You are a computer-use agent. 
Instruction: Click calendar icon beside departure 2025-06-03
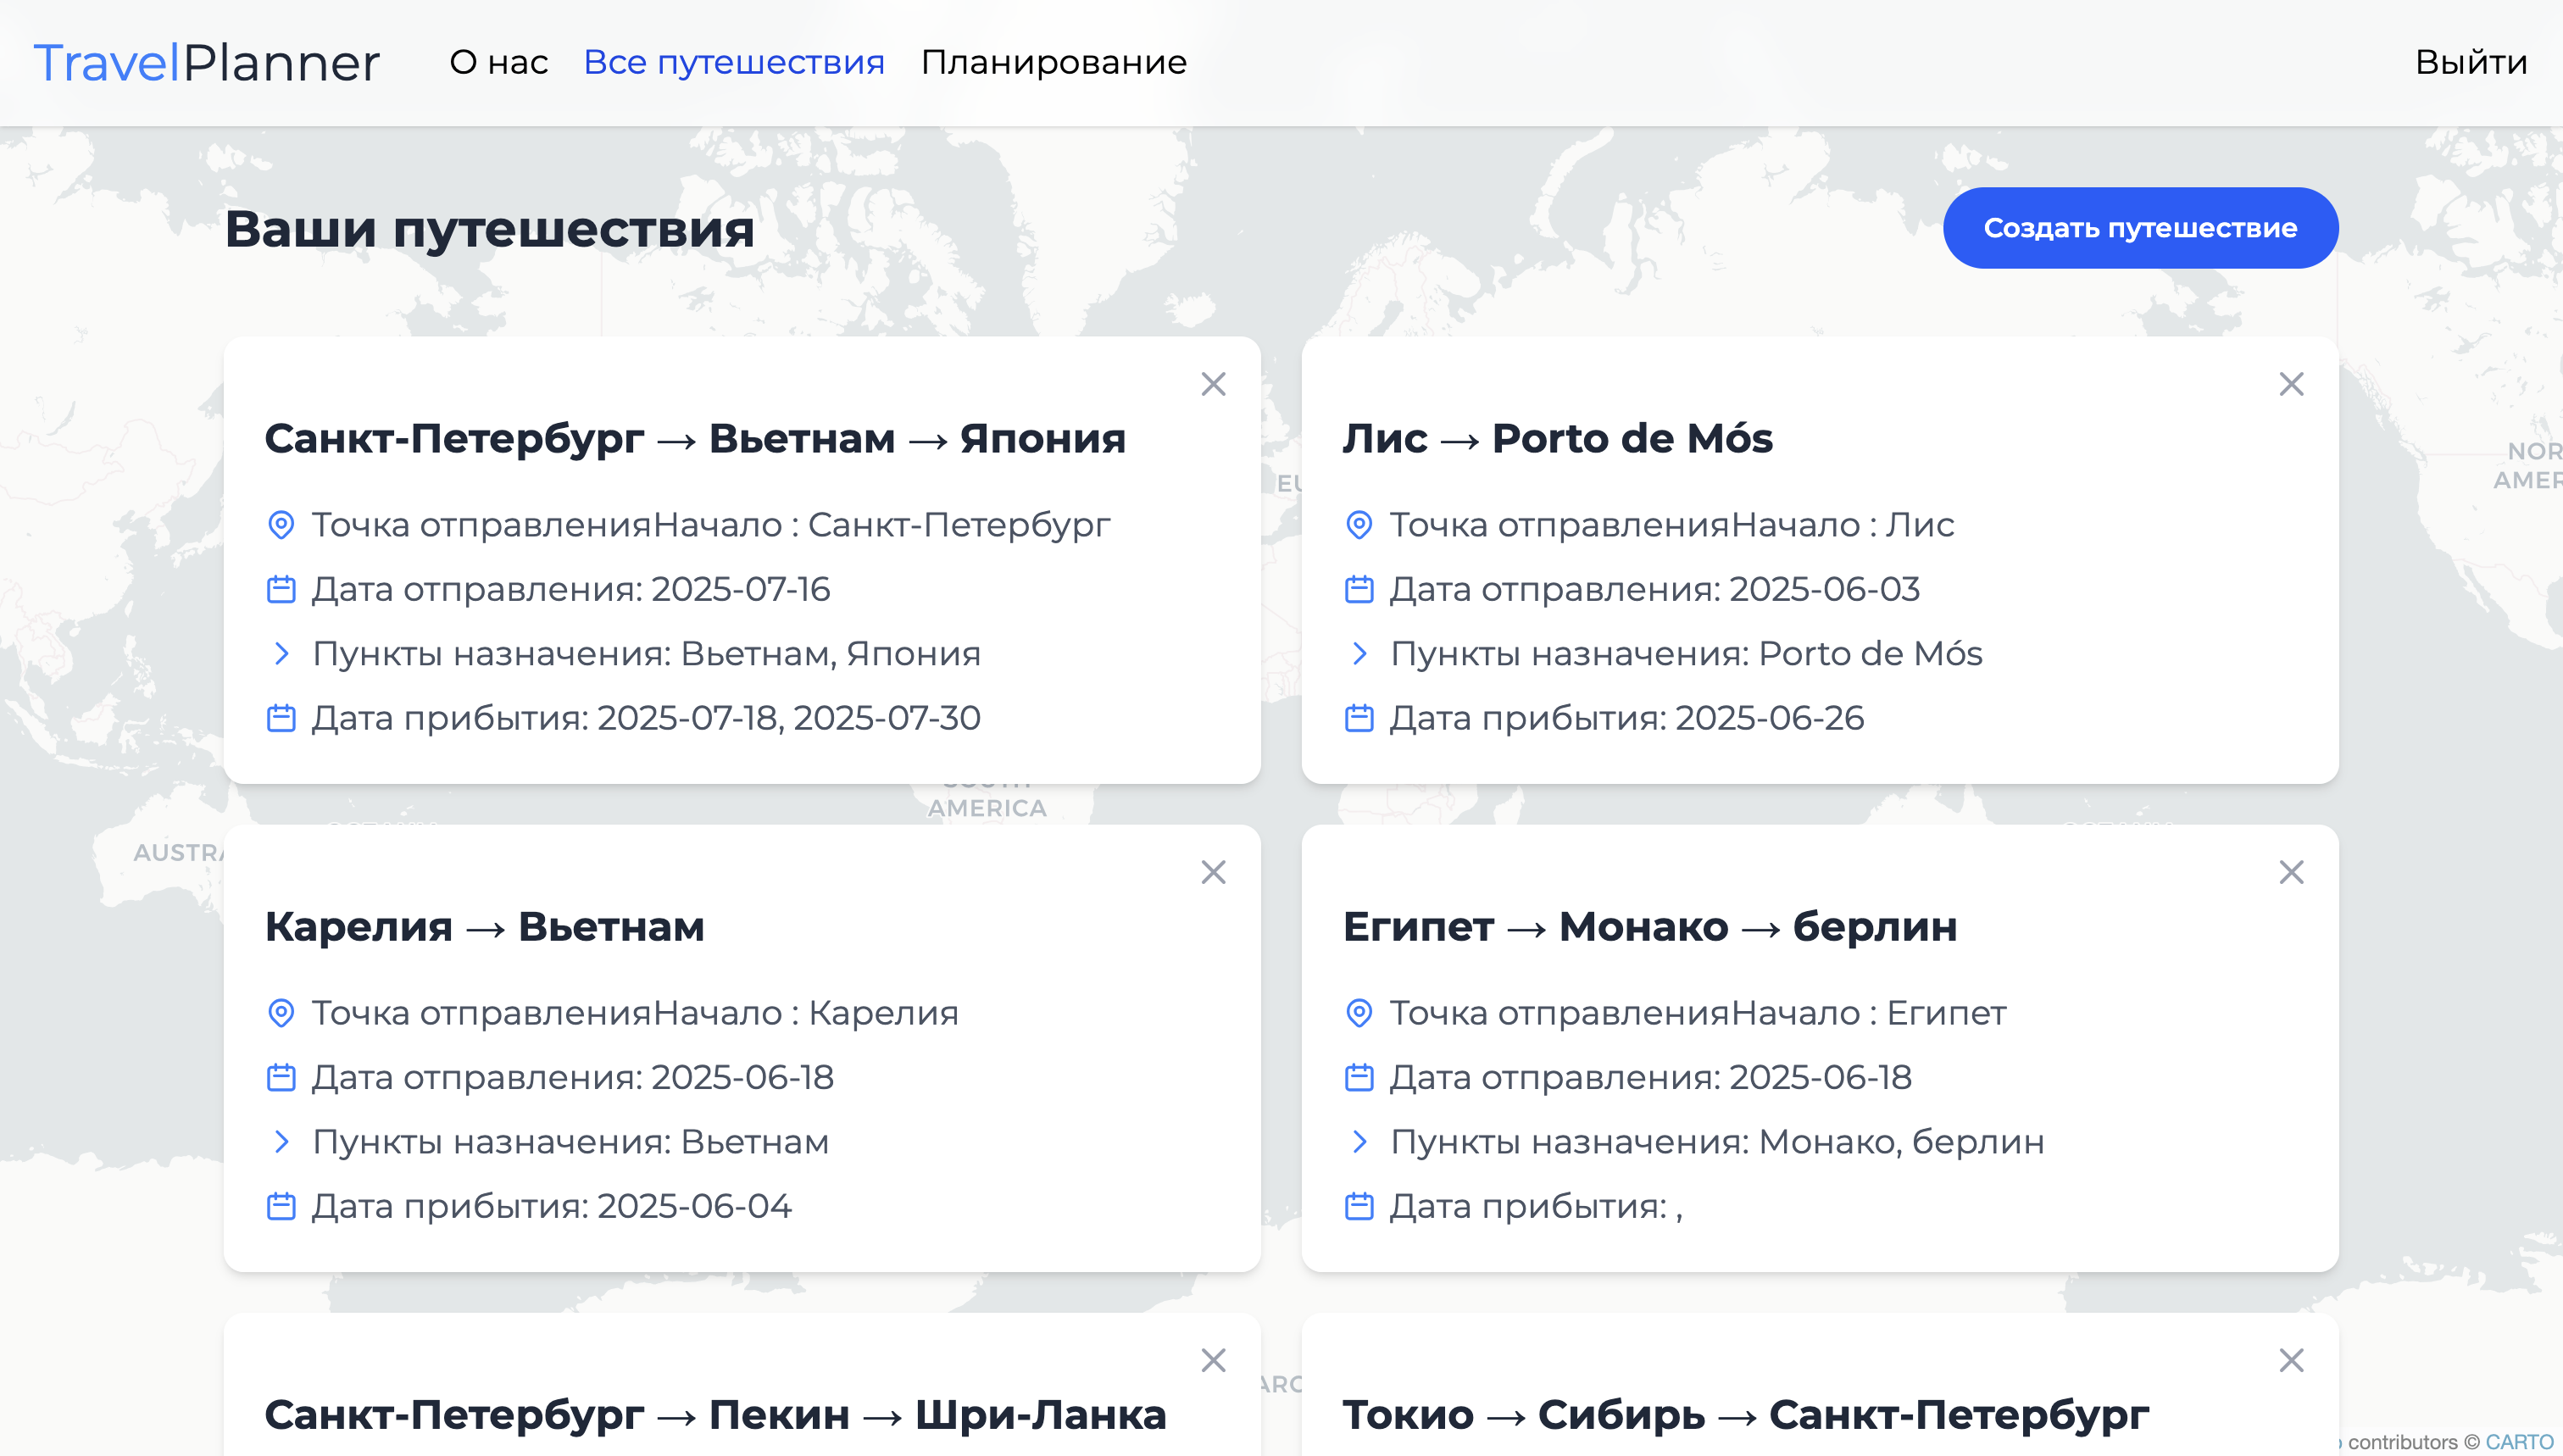(x=1359, y=589)
